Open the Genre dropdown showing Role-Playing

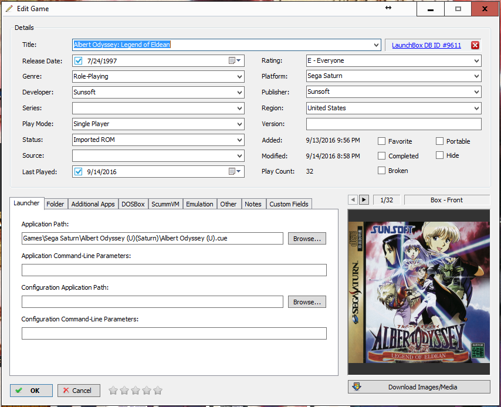coord(239,77)
